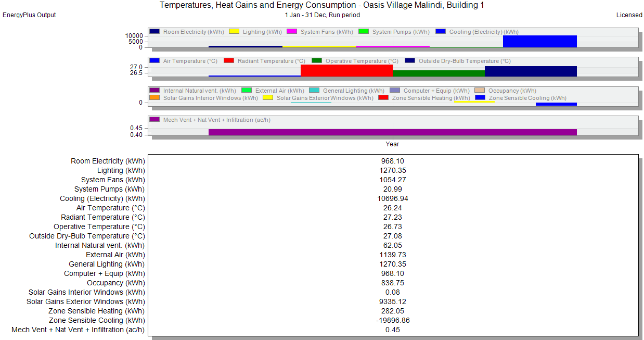Viewport: 644px width, 340px height.
Task: Click the 'Year' x-axis label
Action: (393, 144)
